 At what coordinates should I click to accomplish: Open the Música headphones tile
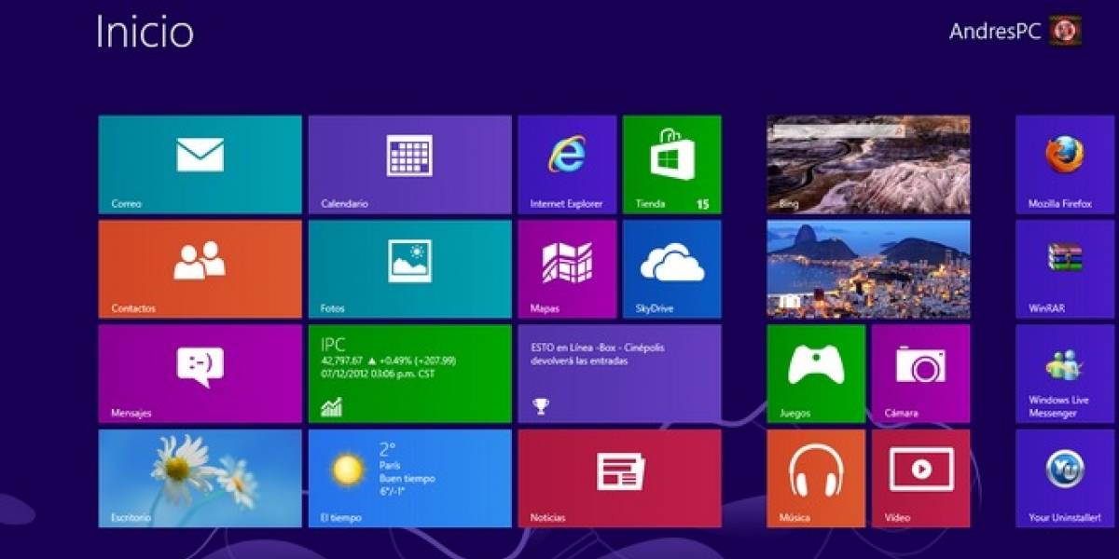pos(816,478)
